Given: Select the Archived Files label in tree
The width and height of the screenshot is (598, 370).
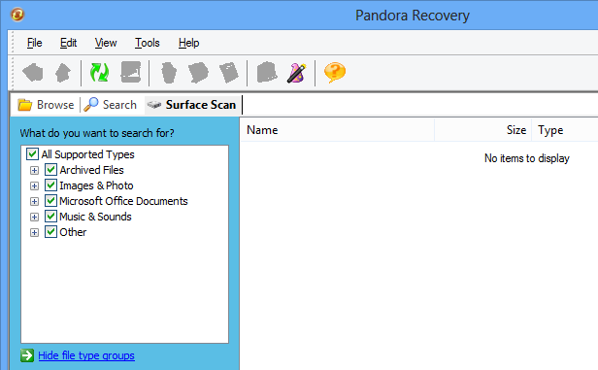Looking at the screenshot, I should 91,170.
